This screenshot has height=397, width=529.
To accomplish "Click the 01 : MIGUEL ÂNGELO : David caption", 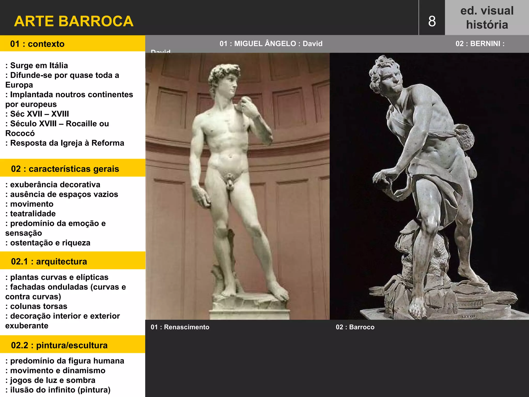I will (271, 43).
